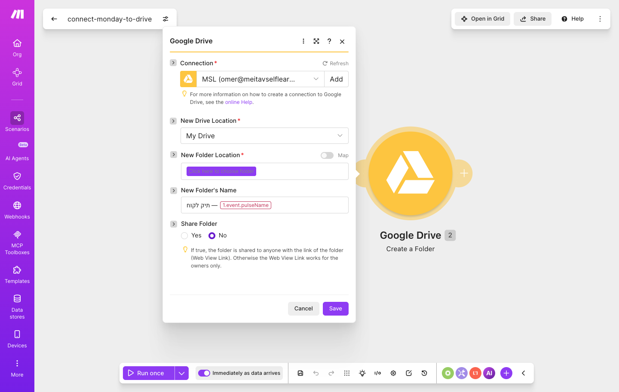619x392 pixels.
Task: Open MCP Toolboxes
Action: (17, 243)
